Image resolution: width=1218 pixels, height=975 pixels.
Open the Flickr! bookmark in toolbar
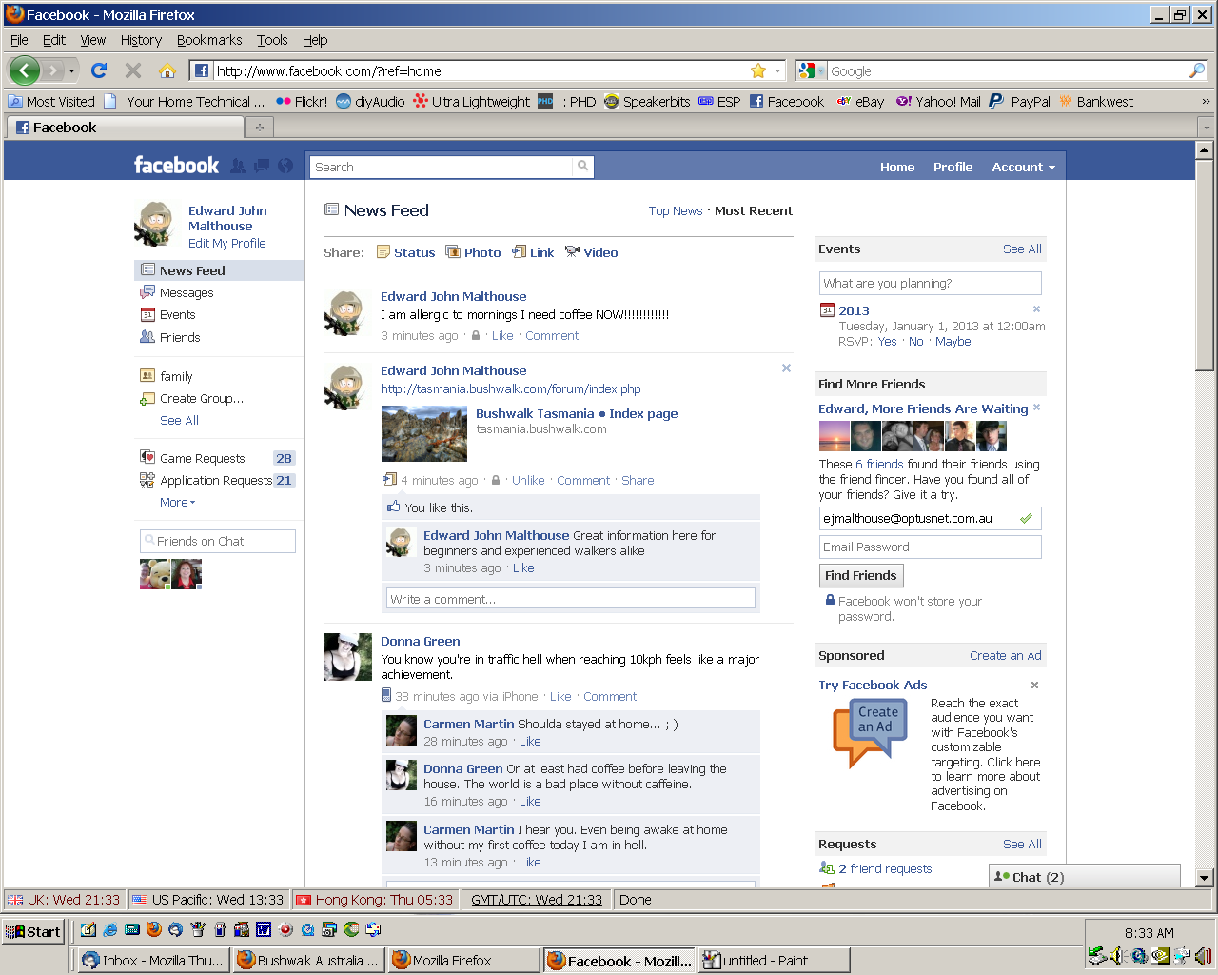tap(302, 101)
